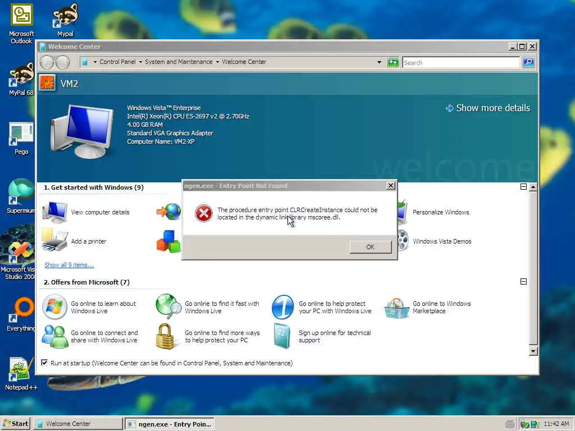
Task: Click the colored blocks icon
Action: point(168,241)
